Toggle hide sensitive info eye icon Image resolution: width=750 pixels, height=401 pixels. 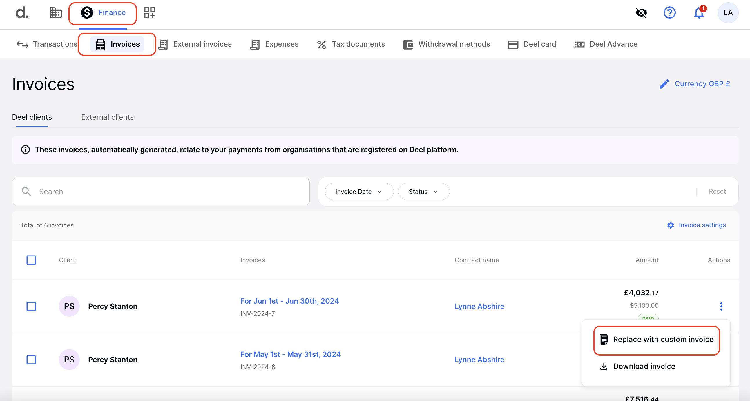point(641,13)
